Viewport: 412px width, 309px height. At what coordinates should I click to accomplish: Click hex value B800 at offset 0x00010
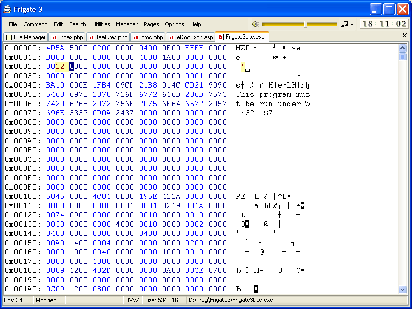pos(55,57)
